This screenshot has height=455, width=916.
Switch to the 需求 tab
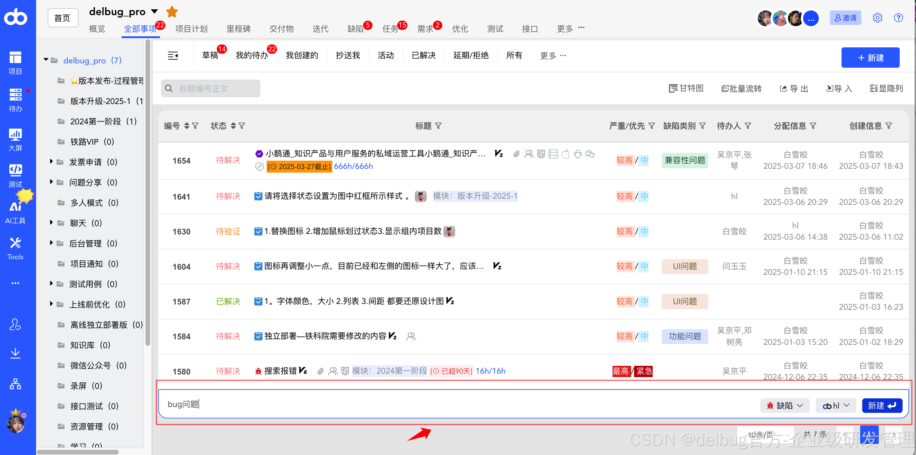tap(426, 28)
